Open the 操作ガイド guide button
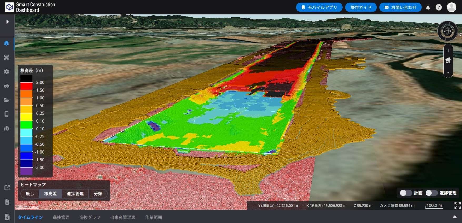 tap(361, 7)
